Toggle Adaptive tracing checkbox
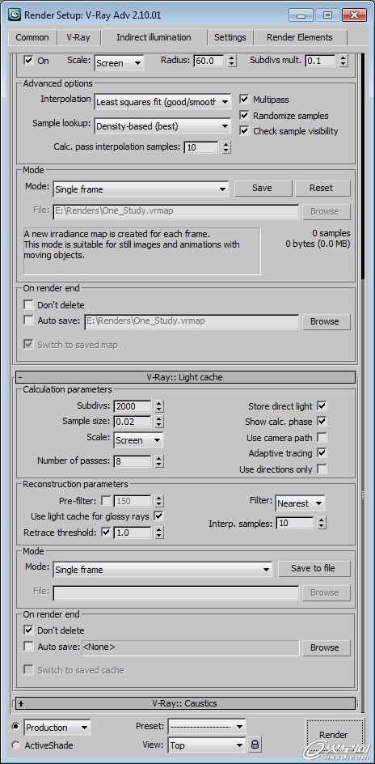Screen dimensions: 375x764 click(x=322, y=452)
